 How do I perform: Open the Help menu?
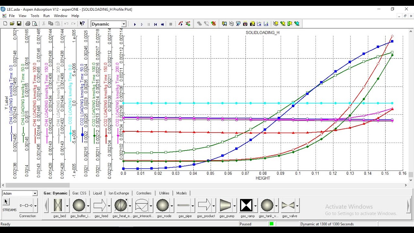pos(75,16)
